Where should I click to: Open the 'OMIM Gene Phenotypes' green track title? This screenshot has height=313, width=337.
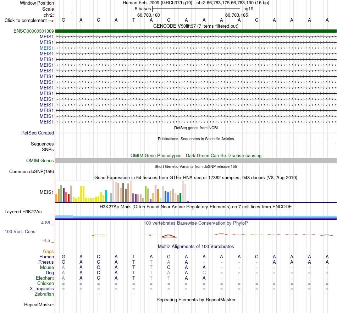(x=196, y=156)
